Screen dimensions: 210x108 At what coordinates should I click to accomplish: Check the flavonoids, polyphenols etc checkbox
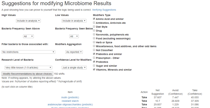pos(94,35)
